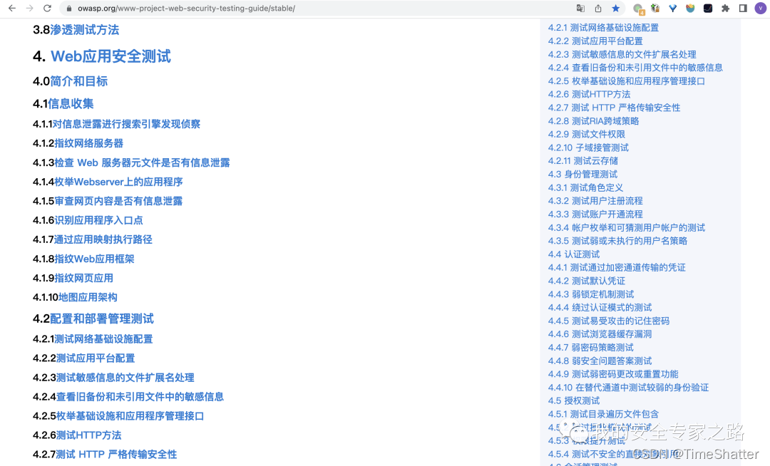Select sidebar 4.5.1 测试目录遍历文件包含
This screenshot has height=466, width=770.
pyautogui.click(x=604, y=414)
